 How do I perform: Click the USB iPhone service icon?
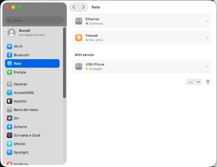point(79,67)
